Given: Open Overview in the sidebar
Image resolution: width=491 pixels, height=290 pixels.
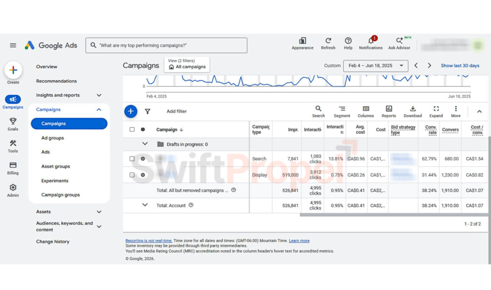Looking at the screenshot, I should click(47, 67).
